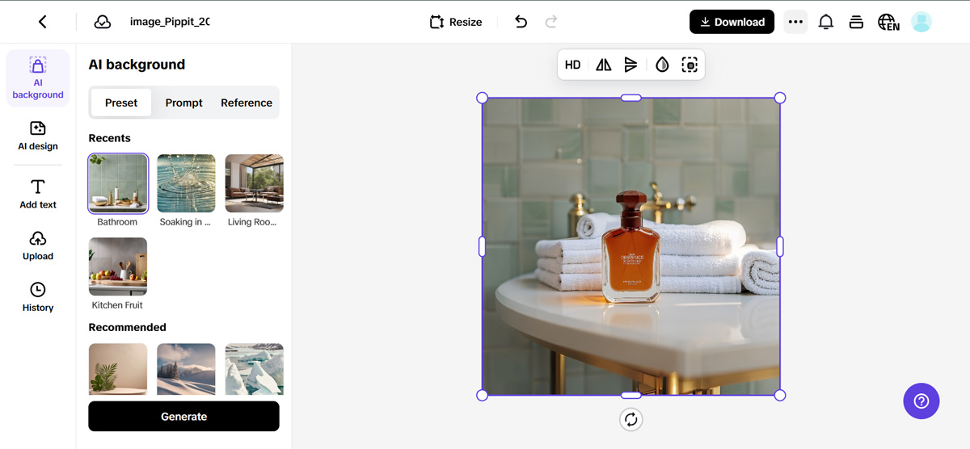This screenshot has height=449, width=970.
Task: Click the cloud save status icon
Action: [103, 22]
